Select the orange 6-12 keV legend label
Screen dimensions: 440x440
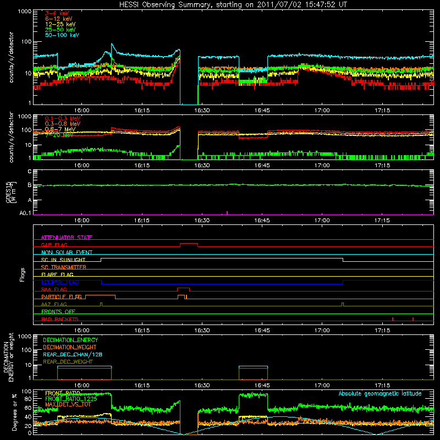point(59,19)
